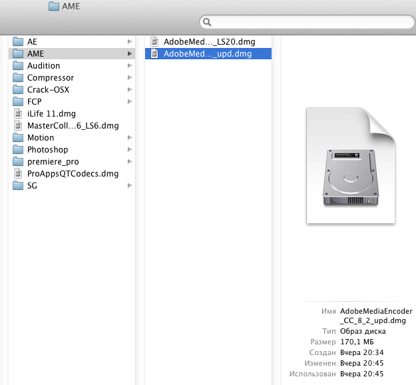
Task: Click the FCP folder icon
Action: 18,102
